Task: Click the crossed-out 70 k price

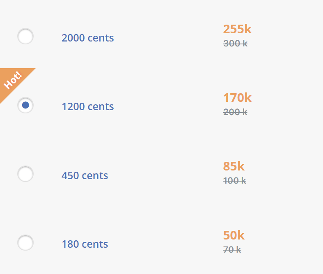Action: (x=232, y=250)
